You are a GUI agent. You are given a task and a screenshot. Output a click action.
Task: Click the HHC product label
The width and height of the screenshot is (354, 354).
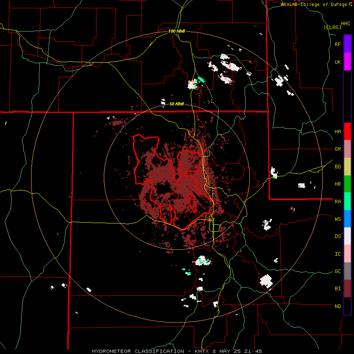345,24
